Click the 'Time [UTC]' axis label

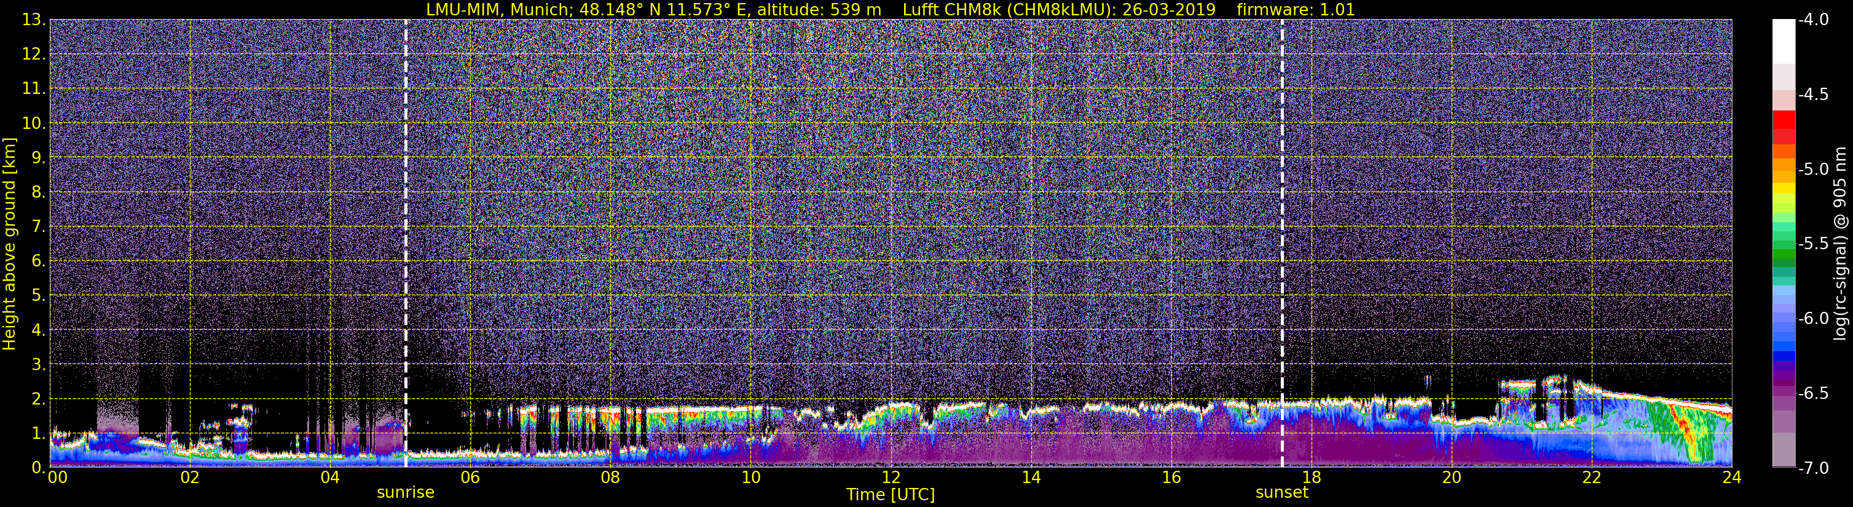pyautogui.click(x=891, y=495)
